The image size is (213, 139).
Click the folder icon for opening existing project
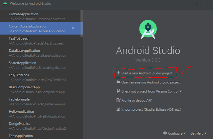pyautogui.click(x=118, y=82)
